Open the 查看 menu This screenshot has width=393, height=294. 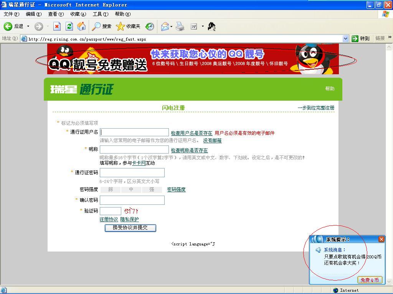pos(56,14)
